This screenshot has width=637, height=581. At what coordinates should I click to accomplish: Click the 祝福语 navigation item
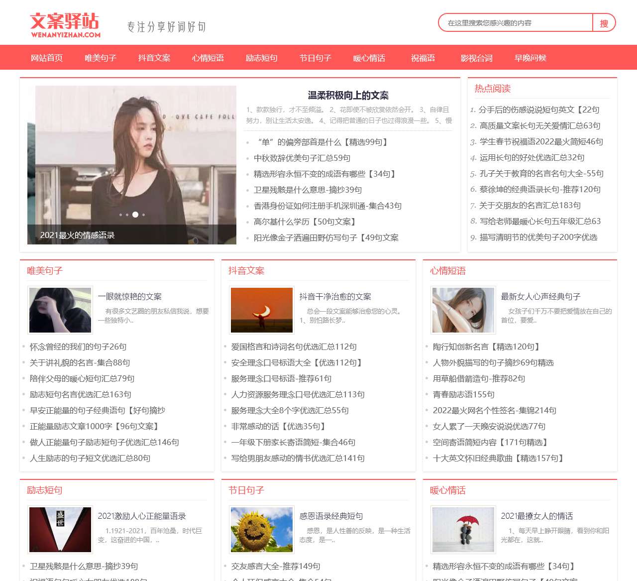pyautogui.click(x=423, y=58)
